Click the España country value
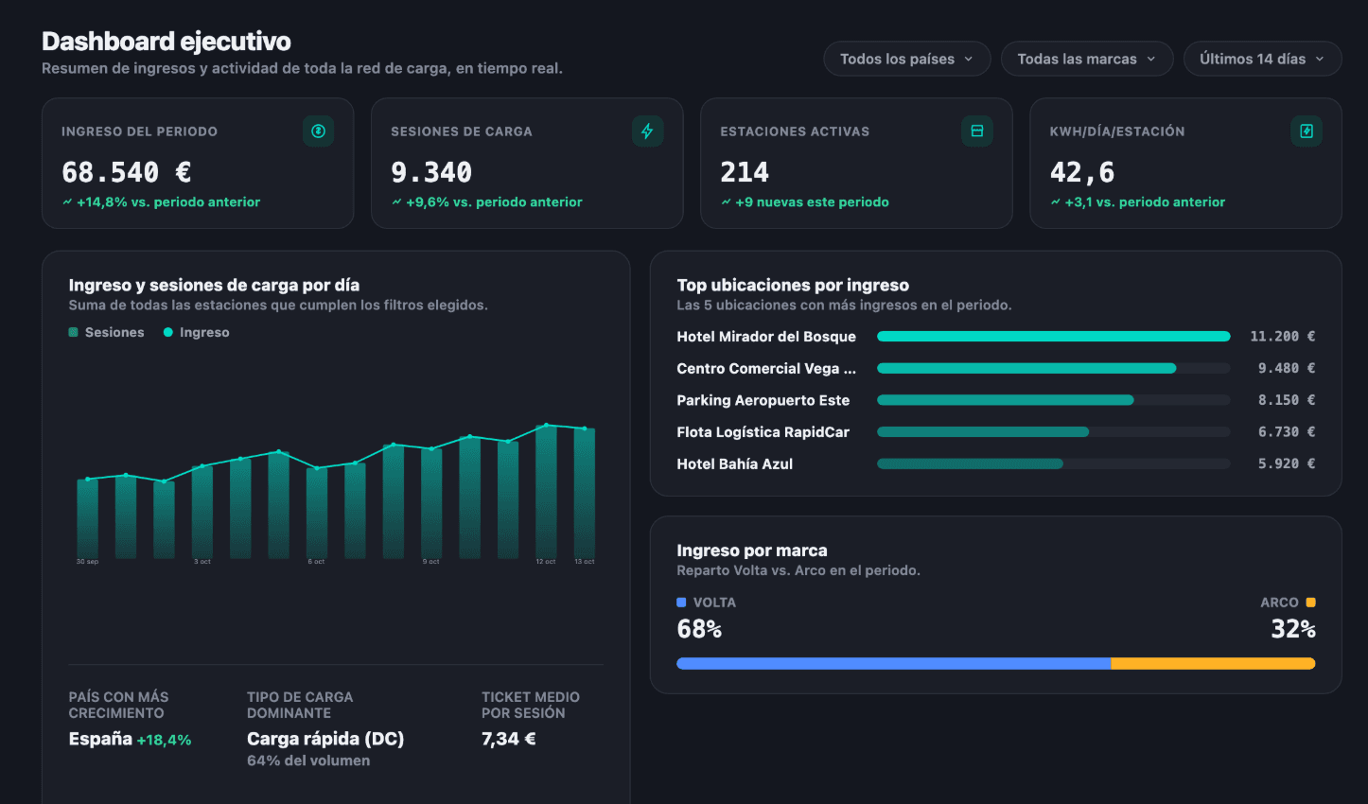This screenshot has width=1368, height=804. pos(100,740)
